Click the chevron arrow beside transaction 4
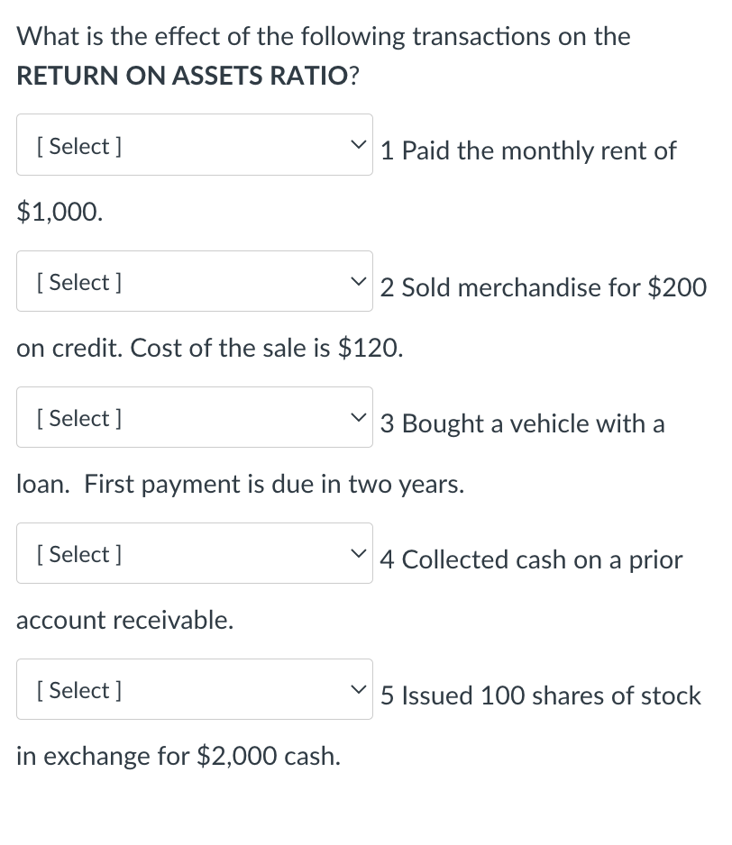 click(360, 554)
